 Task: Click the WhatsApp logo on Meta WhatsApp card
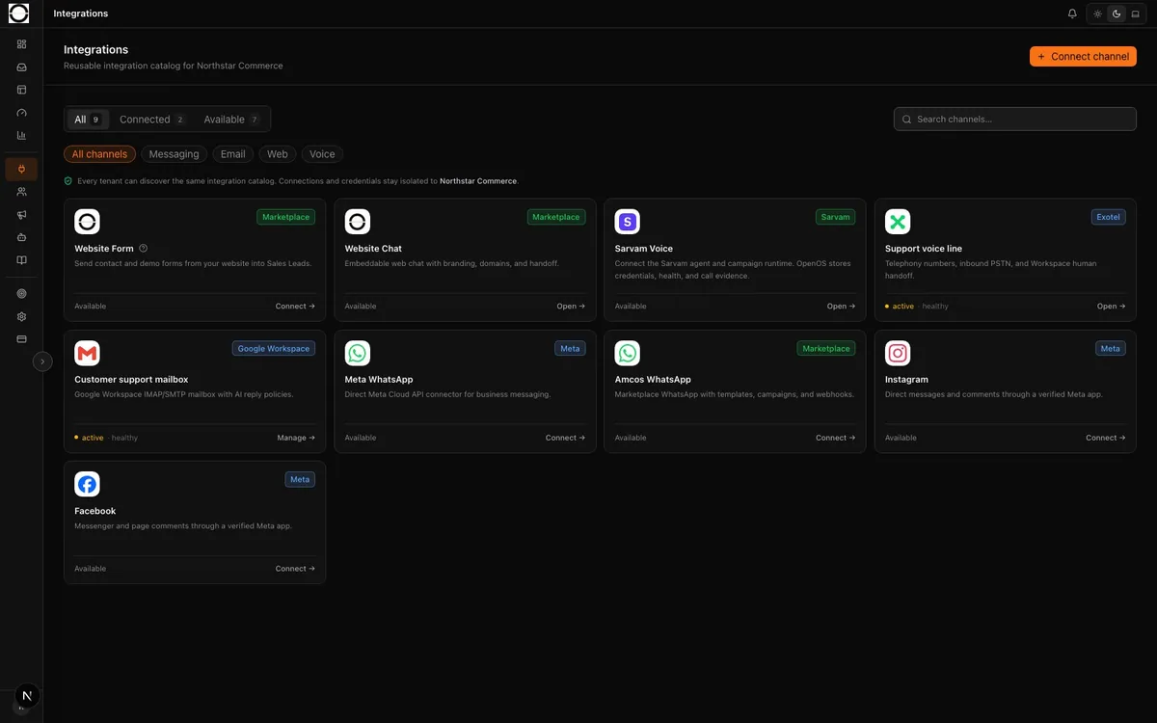pyautogui.click(x=358, y=353)
